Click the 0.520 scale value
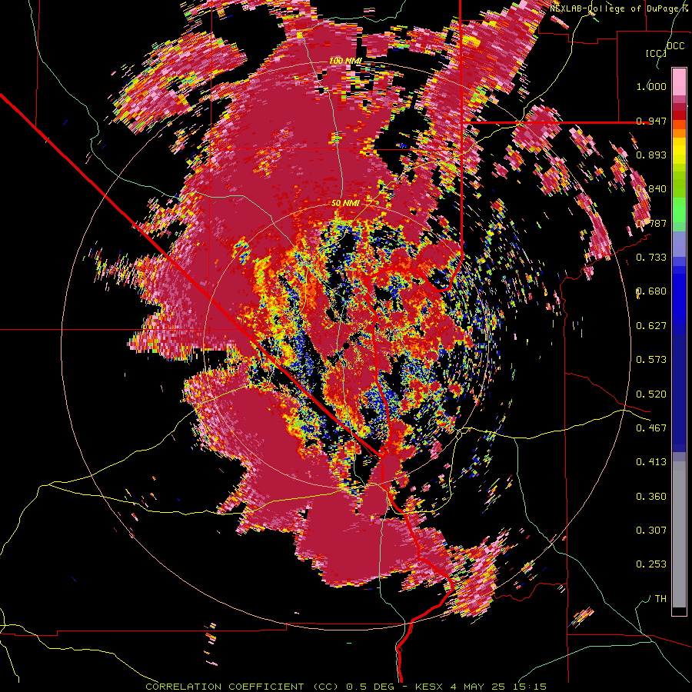 [651, 394]
